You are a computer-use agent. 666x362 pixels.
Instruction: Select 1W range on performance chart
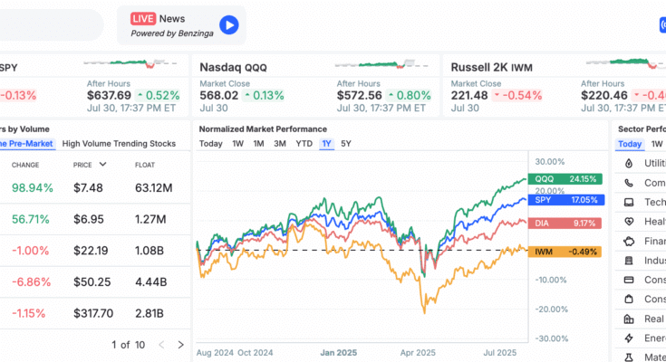click(x=237, y=143)
